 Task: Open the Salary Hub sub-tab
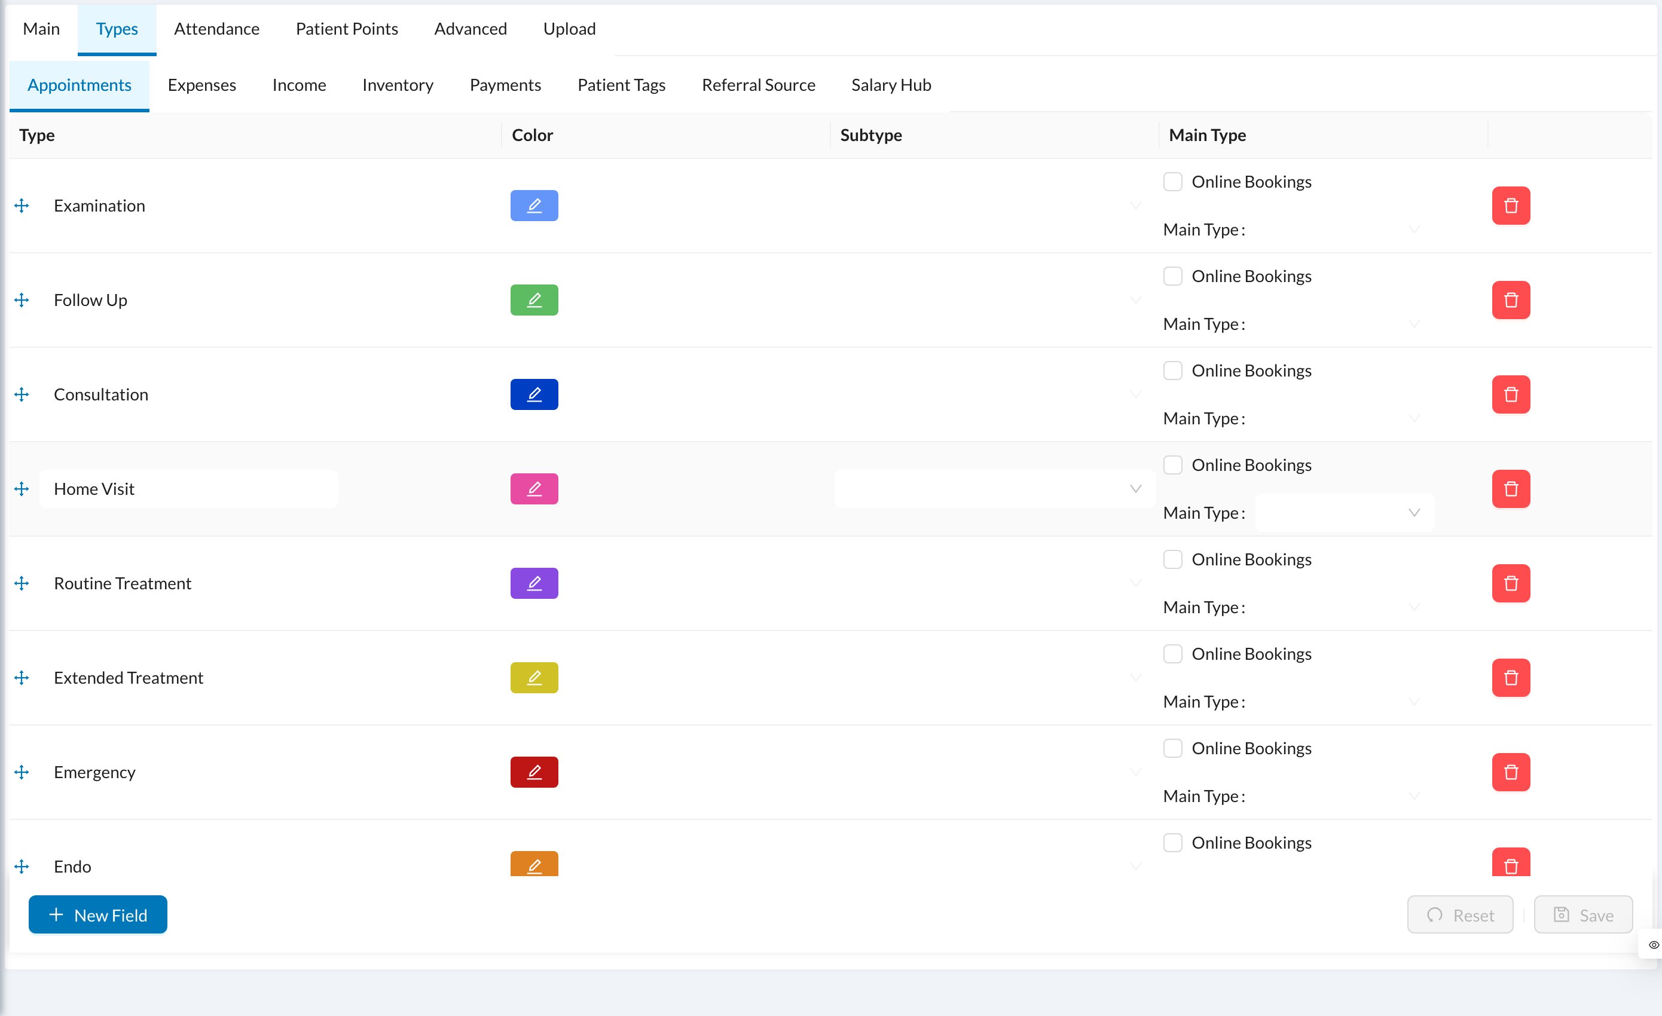click(891, 85)
